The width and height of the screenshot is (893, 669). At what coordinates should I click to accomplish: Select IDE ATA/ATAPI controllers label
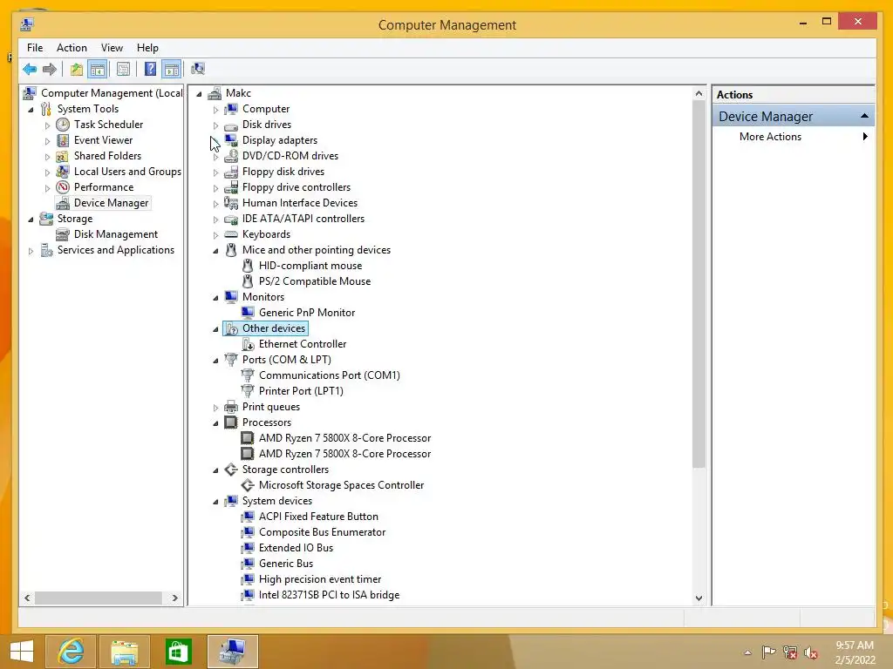303,219
